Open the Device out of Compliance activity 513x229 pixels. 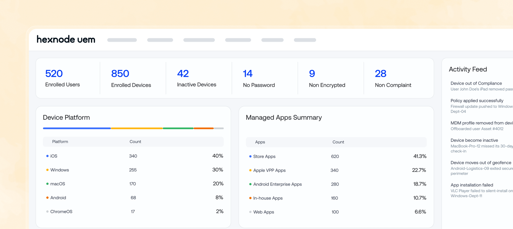point(482,86)
